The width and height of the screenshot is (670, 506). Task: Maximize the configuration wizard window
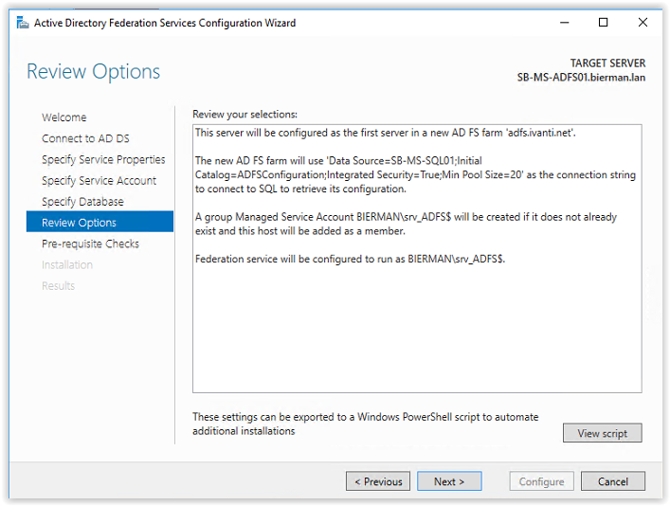click(603, 22)
